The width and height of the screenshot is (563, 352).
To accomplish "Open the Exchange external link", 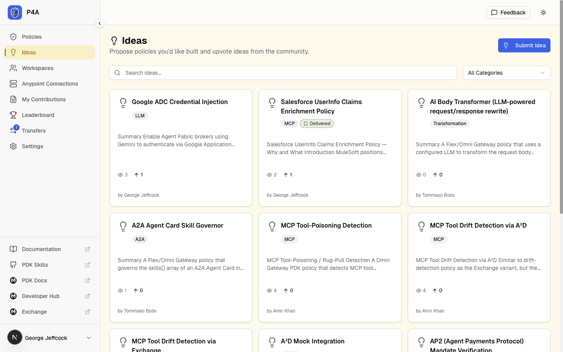I will coord(50,312).
